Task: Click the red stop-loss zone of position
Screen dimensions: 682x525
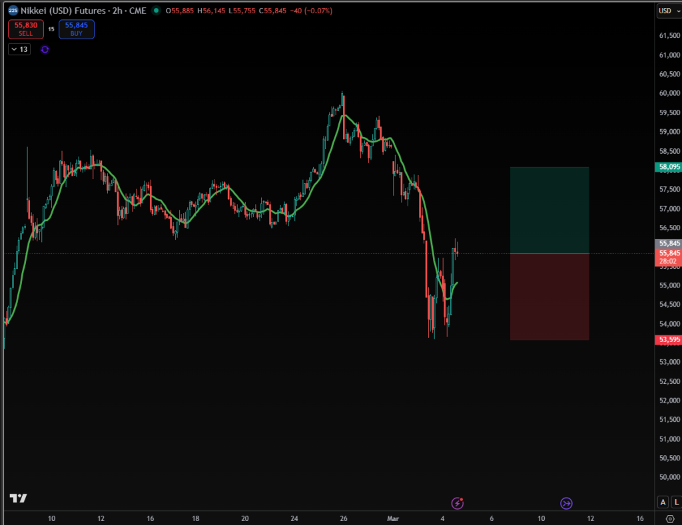Action: [549, 297]
